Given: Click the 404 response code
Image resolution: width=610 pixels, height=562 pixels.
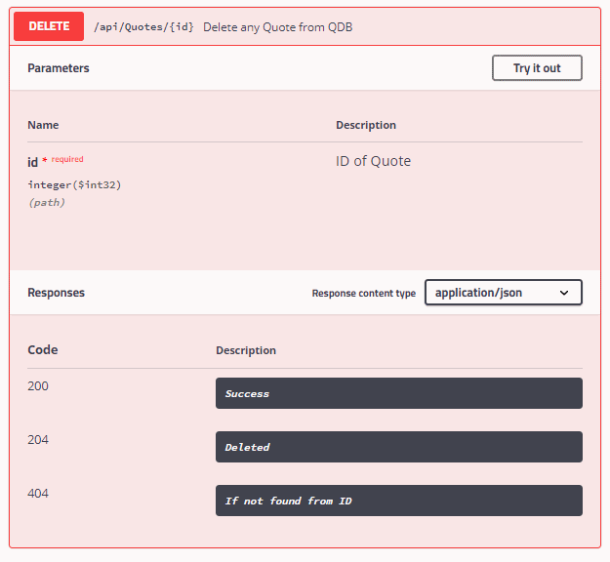Looking at the screenshot, I should [38, 494].
